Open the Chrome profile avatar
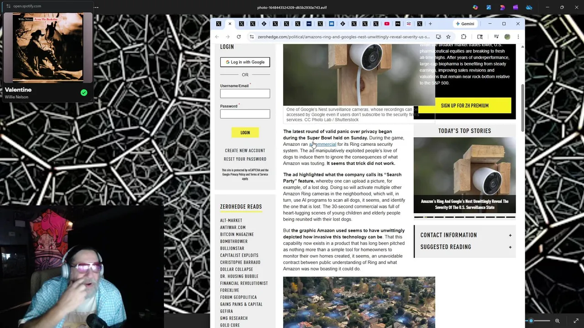Screen dimensions: 584x328 [507, 37]
